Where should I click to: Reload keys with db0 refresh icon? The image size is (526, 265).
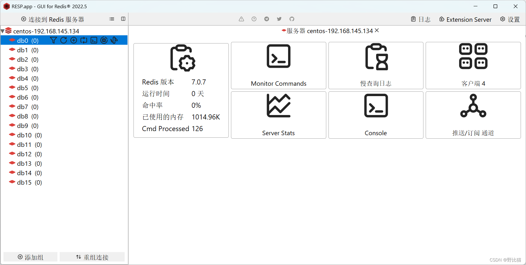(63, 40)
